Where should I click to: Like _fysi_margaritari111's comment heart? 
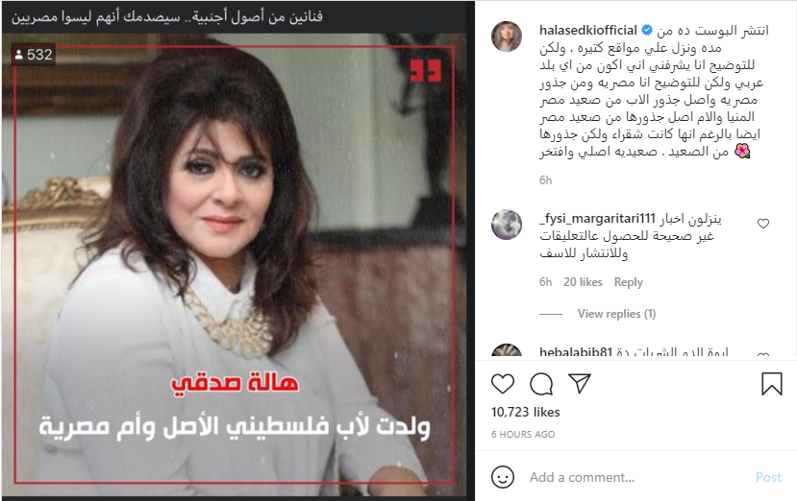[763, 224]
